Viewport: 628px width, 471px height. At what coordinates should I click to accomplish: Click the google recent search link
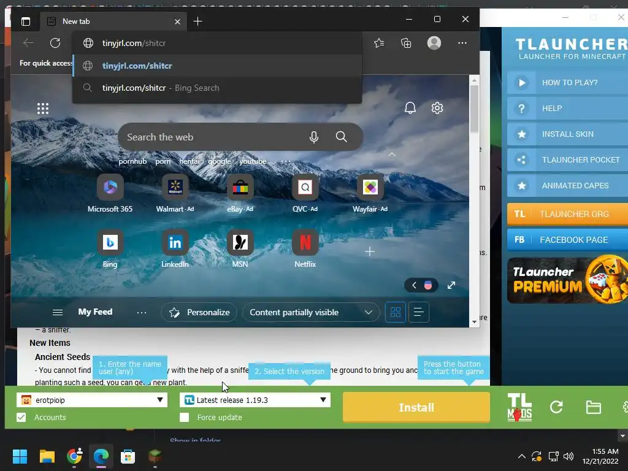click(x=220, y=161)
